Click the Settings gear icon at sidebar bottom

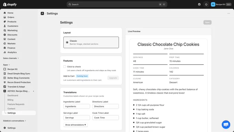coord(5,128)
